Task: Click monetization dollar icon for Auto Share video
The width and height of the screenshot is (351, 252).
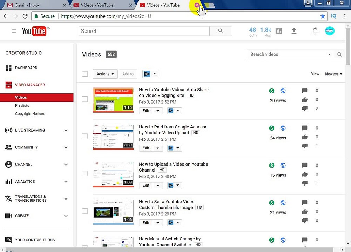Action: point(271,91)
